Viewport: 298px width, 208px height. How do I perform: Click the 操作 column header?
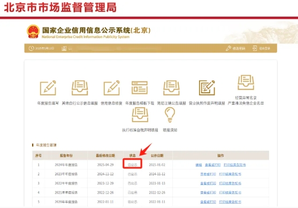220,155
